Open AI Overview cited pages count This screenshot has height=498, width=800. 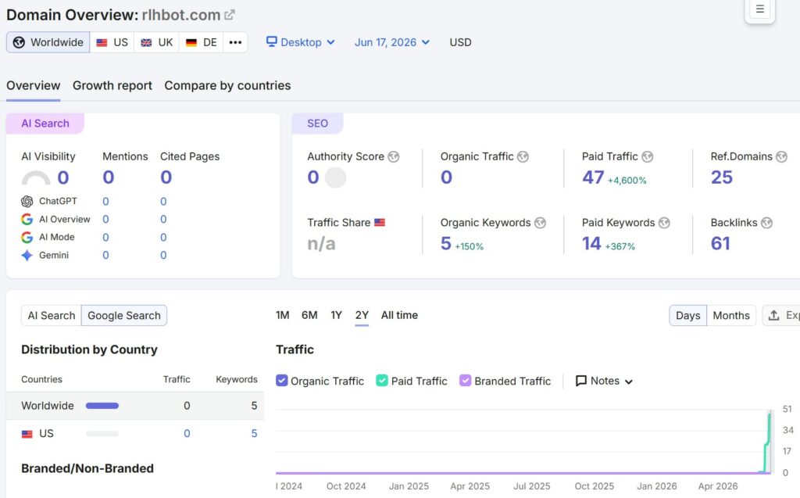[163, 219]
